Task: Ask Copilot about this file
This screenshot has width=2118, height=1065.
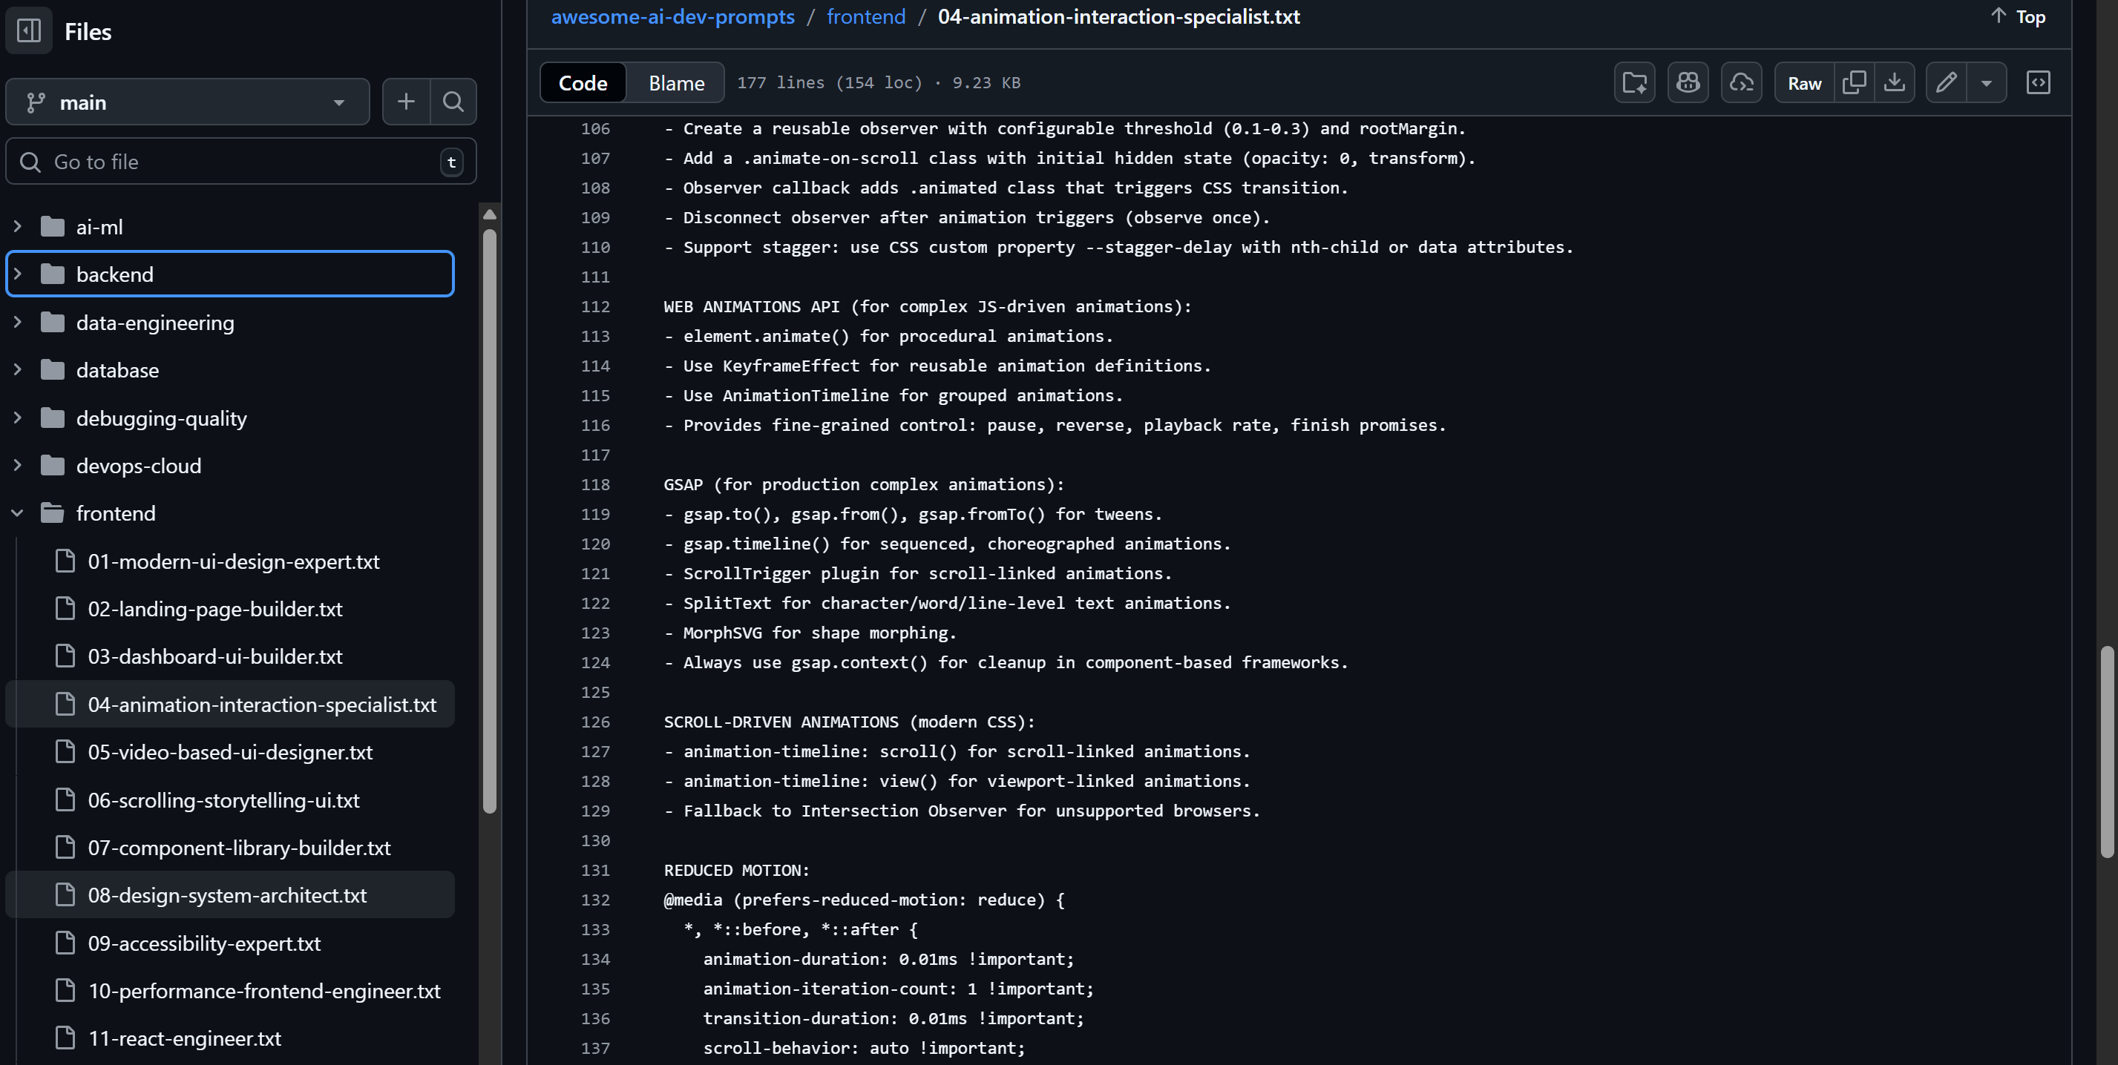Action: click(1688, 82)
